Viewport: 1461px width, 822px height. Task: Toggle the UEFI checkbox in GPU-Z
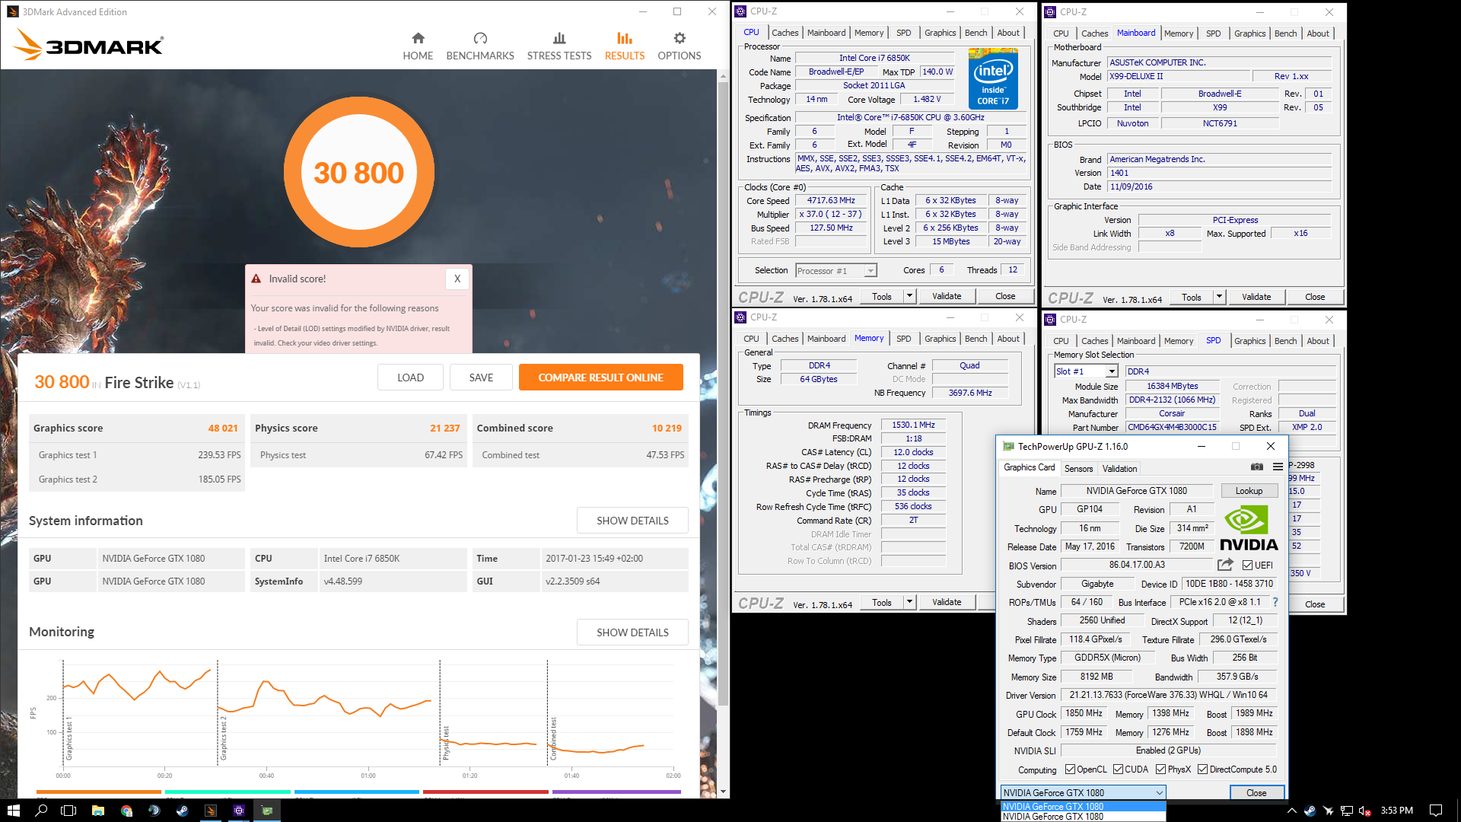(1247, 565)
